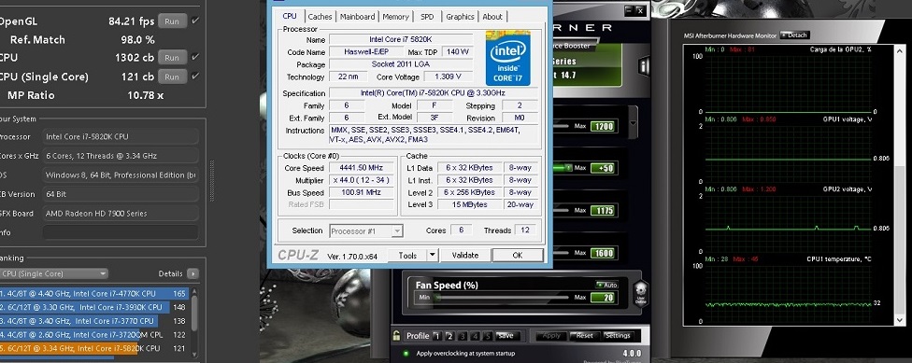Image resolution: width=912 pixels, height=363 pixels.
Task: Open the CPU (Single Core) ranking dropdown
Action: tap(55, 273)
